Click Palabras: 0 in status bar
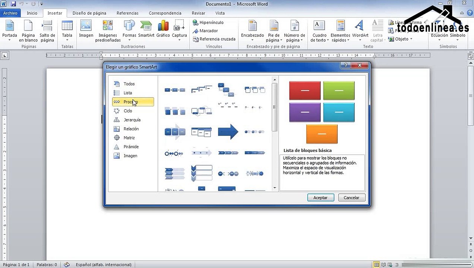 [47, 265]
